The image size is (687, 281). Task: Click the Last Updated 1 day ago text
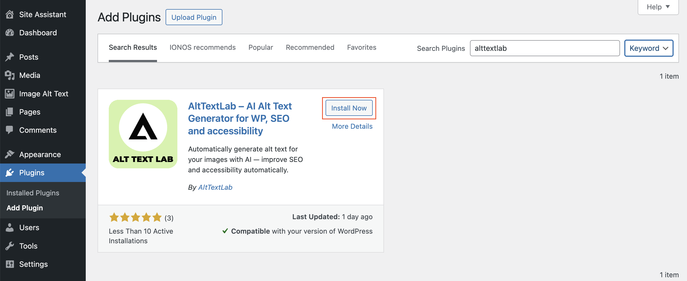tap(332, 217)
